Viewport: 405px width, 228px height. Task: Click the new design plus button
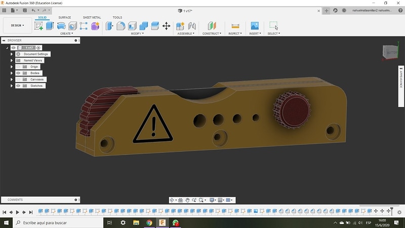tap(327, 11)
